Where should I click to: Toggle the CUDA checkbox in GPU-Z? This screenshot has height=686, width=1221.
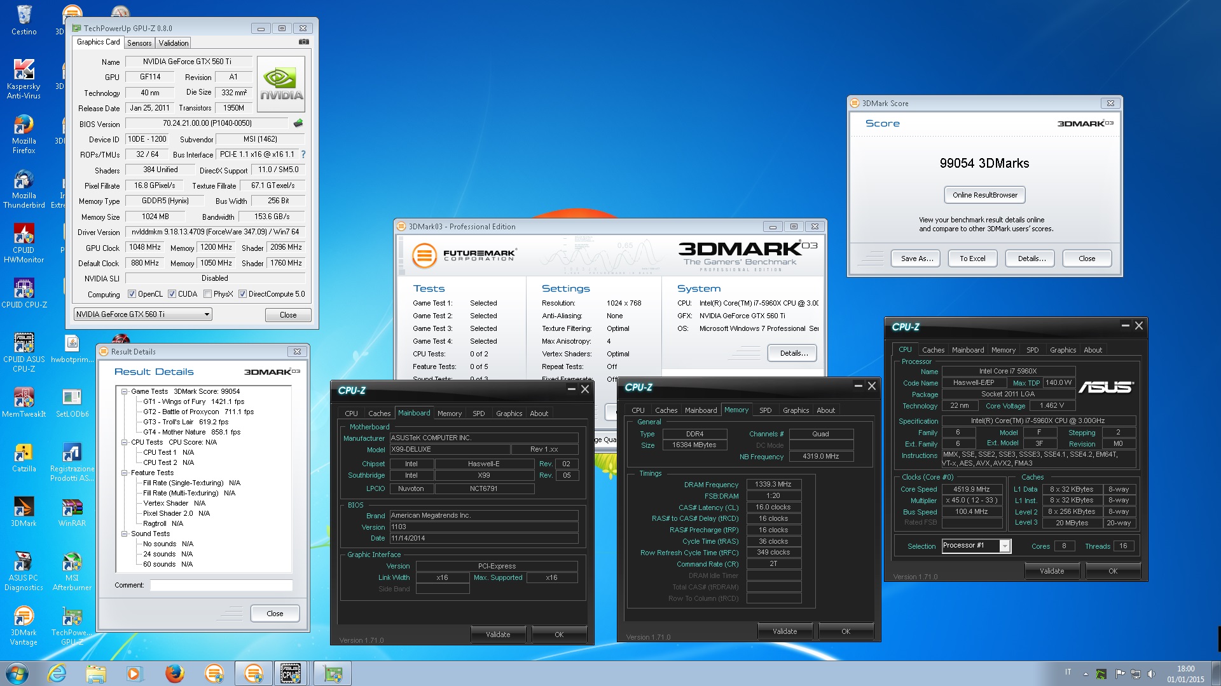[x=172, y=294]
